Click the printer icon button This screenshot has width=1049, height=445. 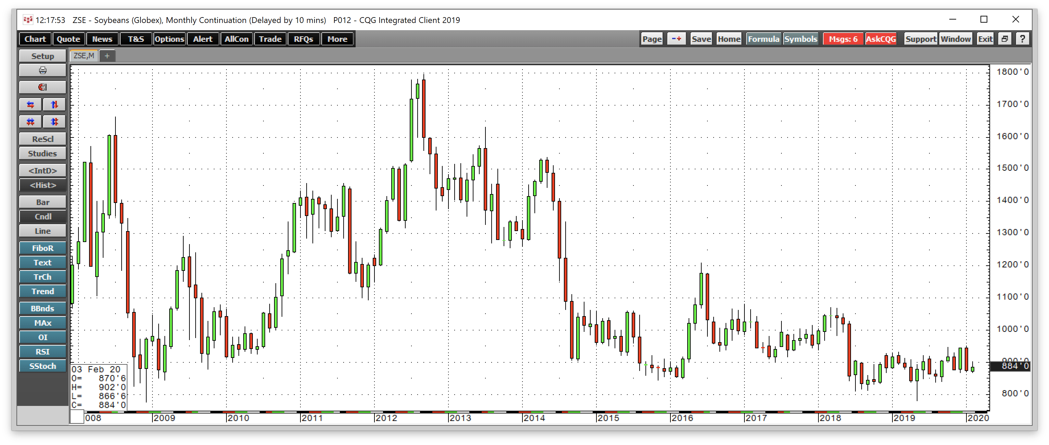tap(42, 71)
